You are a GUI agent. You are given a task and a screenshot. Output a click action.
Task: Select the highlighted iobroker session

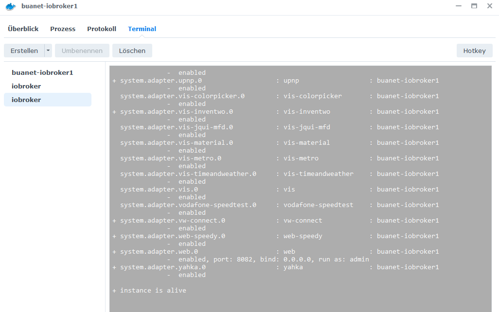(x=26, y=100)
